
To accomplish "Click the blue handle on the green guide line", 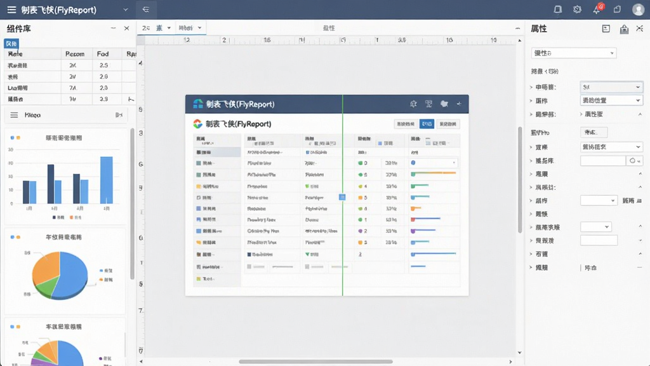I will click(x=342, y=197).
